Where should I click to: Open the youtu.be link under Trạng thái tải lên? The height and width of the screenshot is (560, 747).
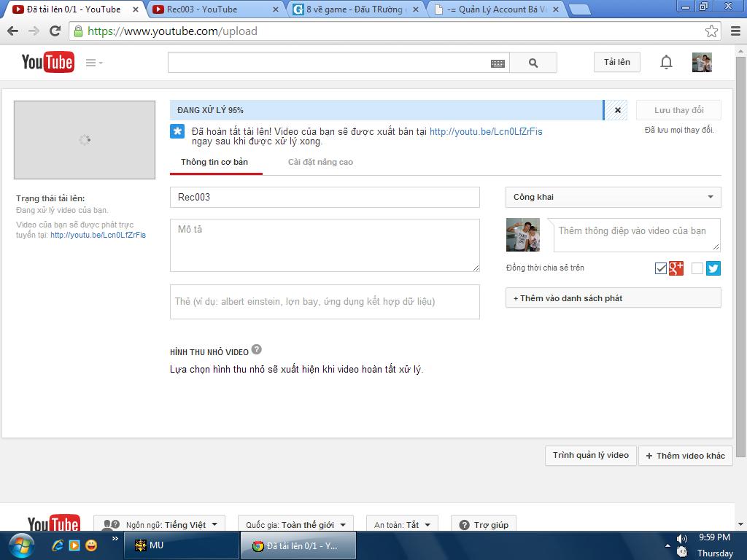tap(98, 235)
